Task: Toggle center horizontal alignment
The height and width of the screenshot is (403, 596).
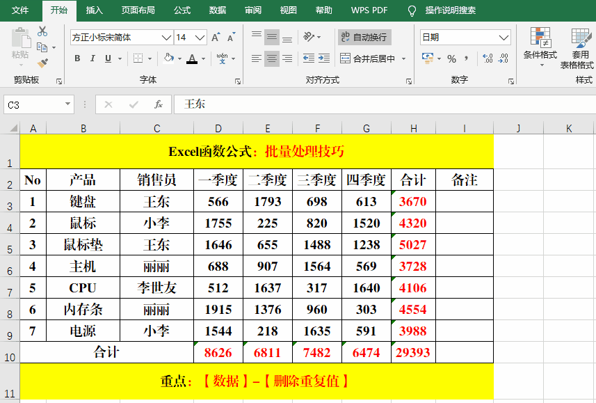Action: (x=272, y=58)
